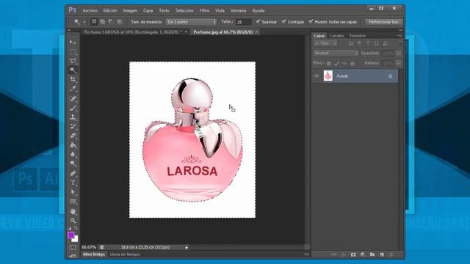The image size is (470, 264).
Task: Switch to the Canales tab
Action: (x=336, y=36)
